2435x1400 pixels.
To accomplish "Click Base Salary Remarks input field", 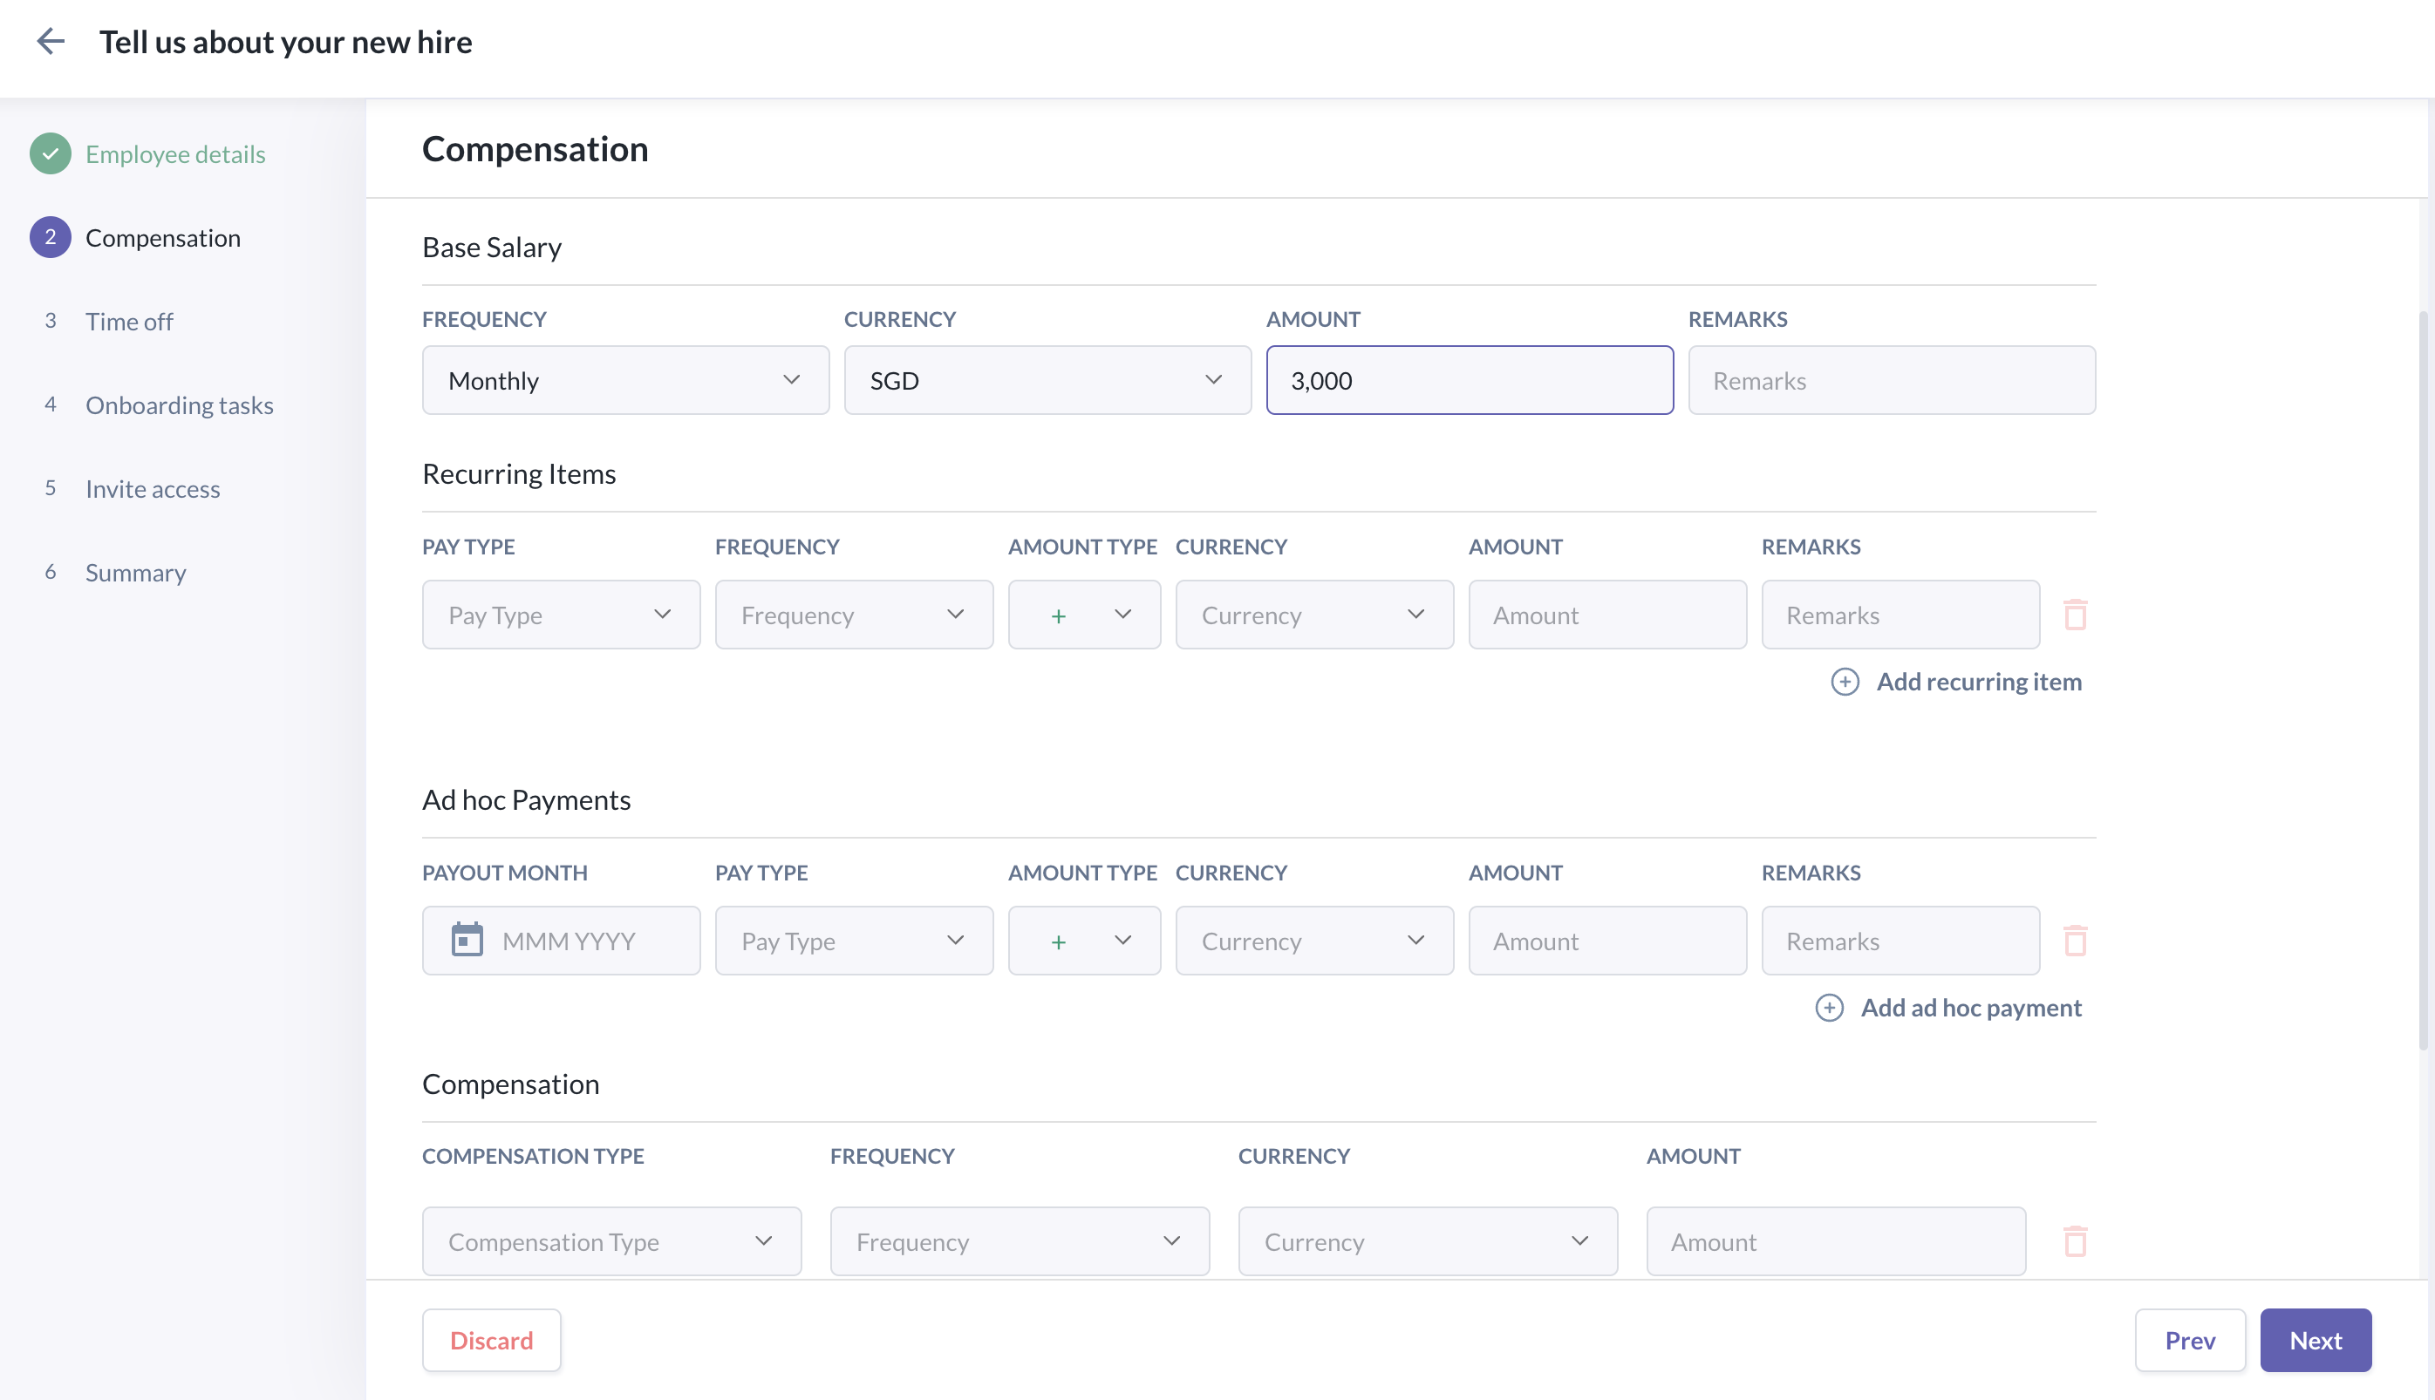I will 1891,381.
